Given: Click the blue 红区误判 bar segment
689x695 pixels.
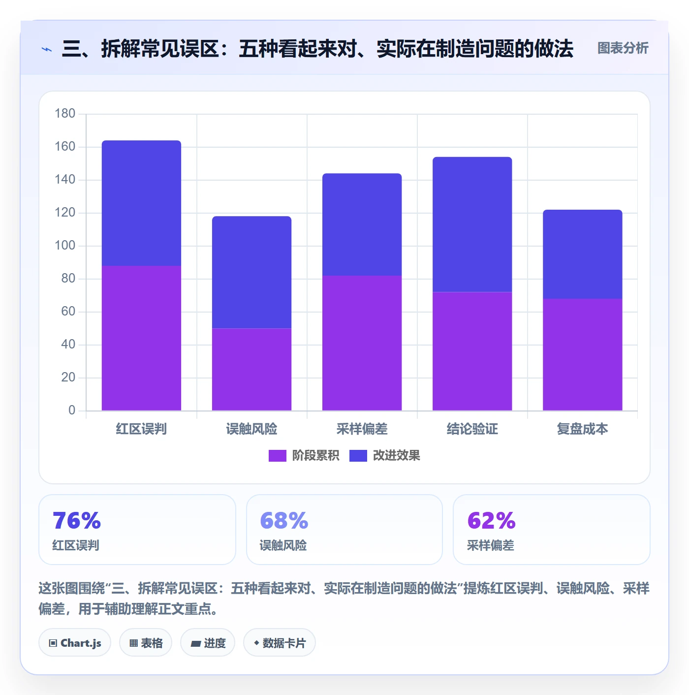Looking at the screenshot, I should 141,203.
